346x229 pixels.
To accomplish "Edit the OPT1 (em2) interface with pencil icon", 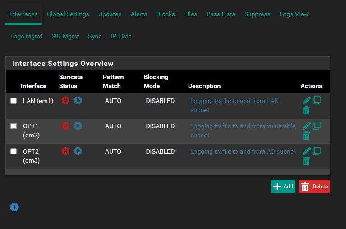I will pos(306,126).
